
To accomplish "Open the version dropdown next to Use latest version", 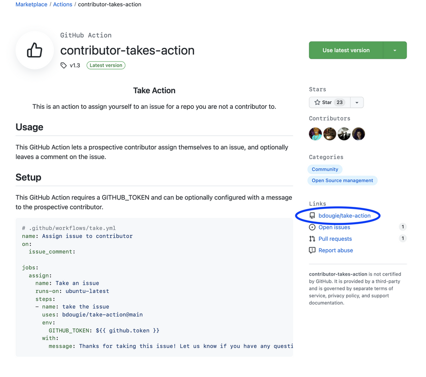I will click(x=395, y=50).
